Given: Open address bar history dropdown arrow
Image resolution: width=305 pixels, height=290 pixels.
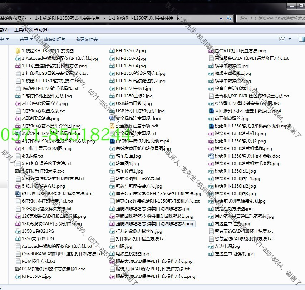Looking at the screenshot, I should coord(221,19).
